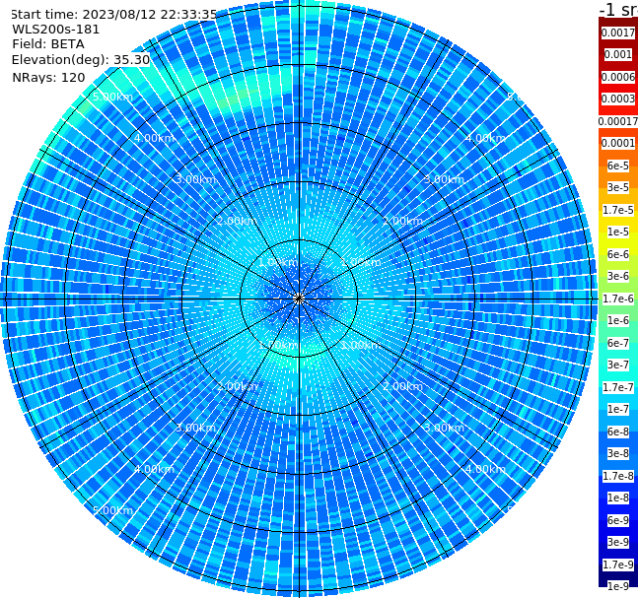
Task: Select the 0.0006 colorbar value
Action: click(618, 77)
